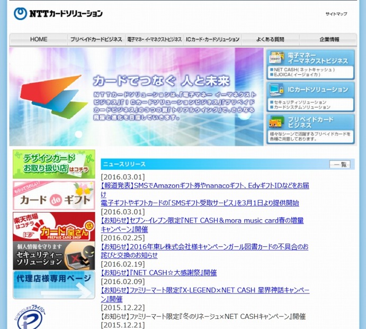The width and height of the screenshot is (366, 329).
Task: Open 電子マネー イーマネクストビジネス menu tab
Action: (x=154, y=39)
